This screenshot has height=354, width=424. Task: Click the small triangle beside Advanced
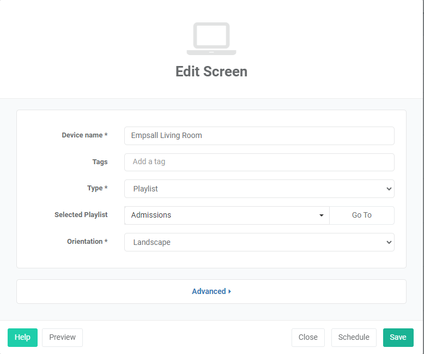pos(230,292)
